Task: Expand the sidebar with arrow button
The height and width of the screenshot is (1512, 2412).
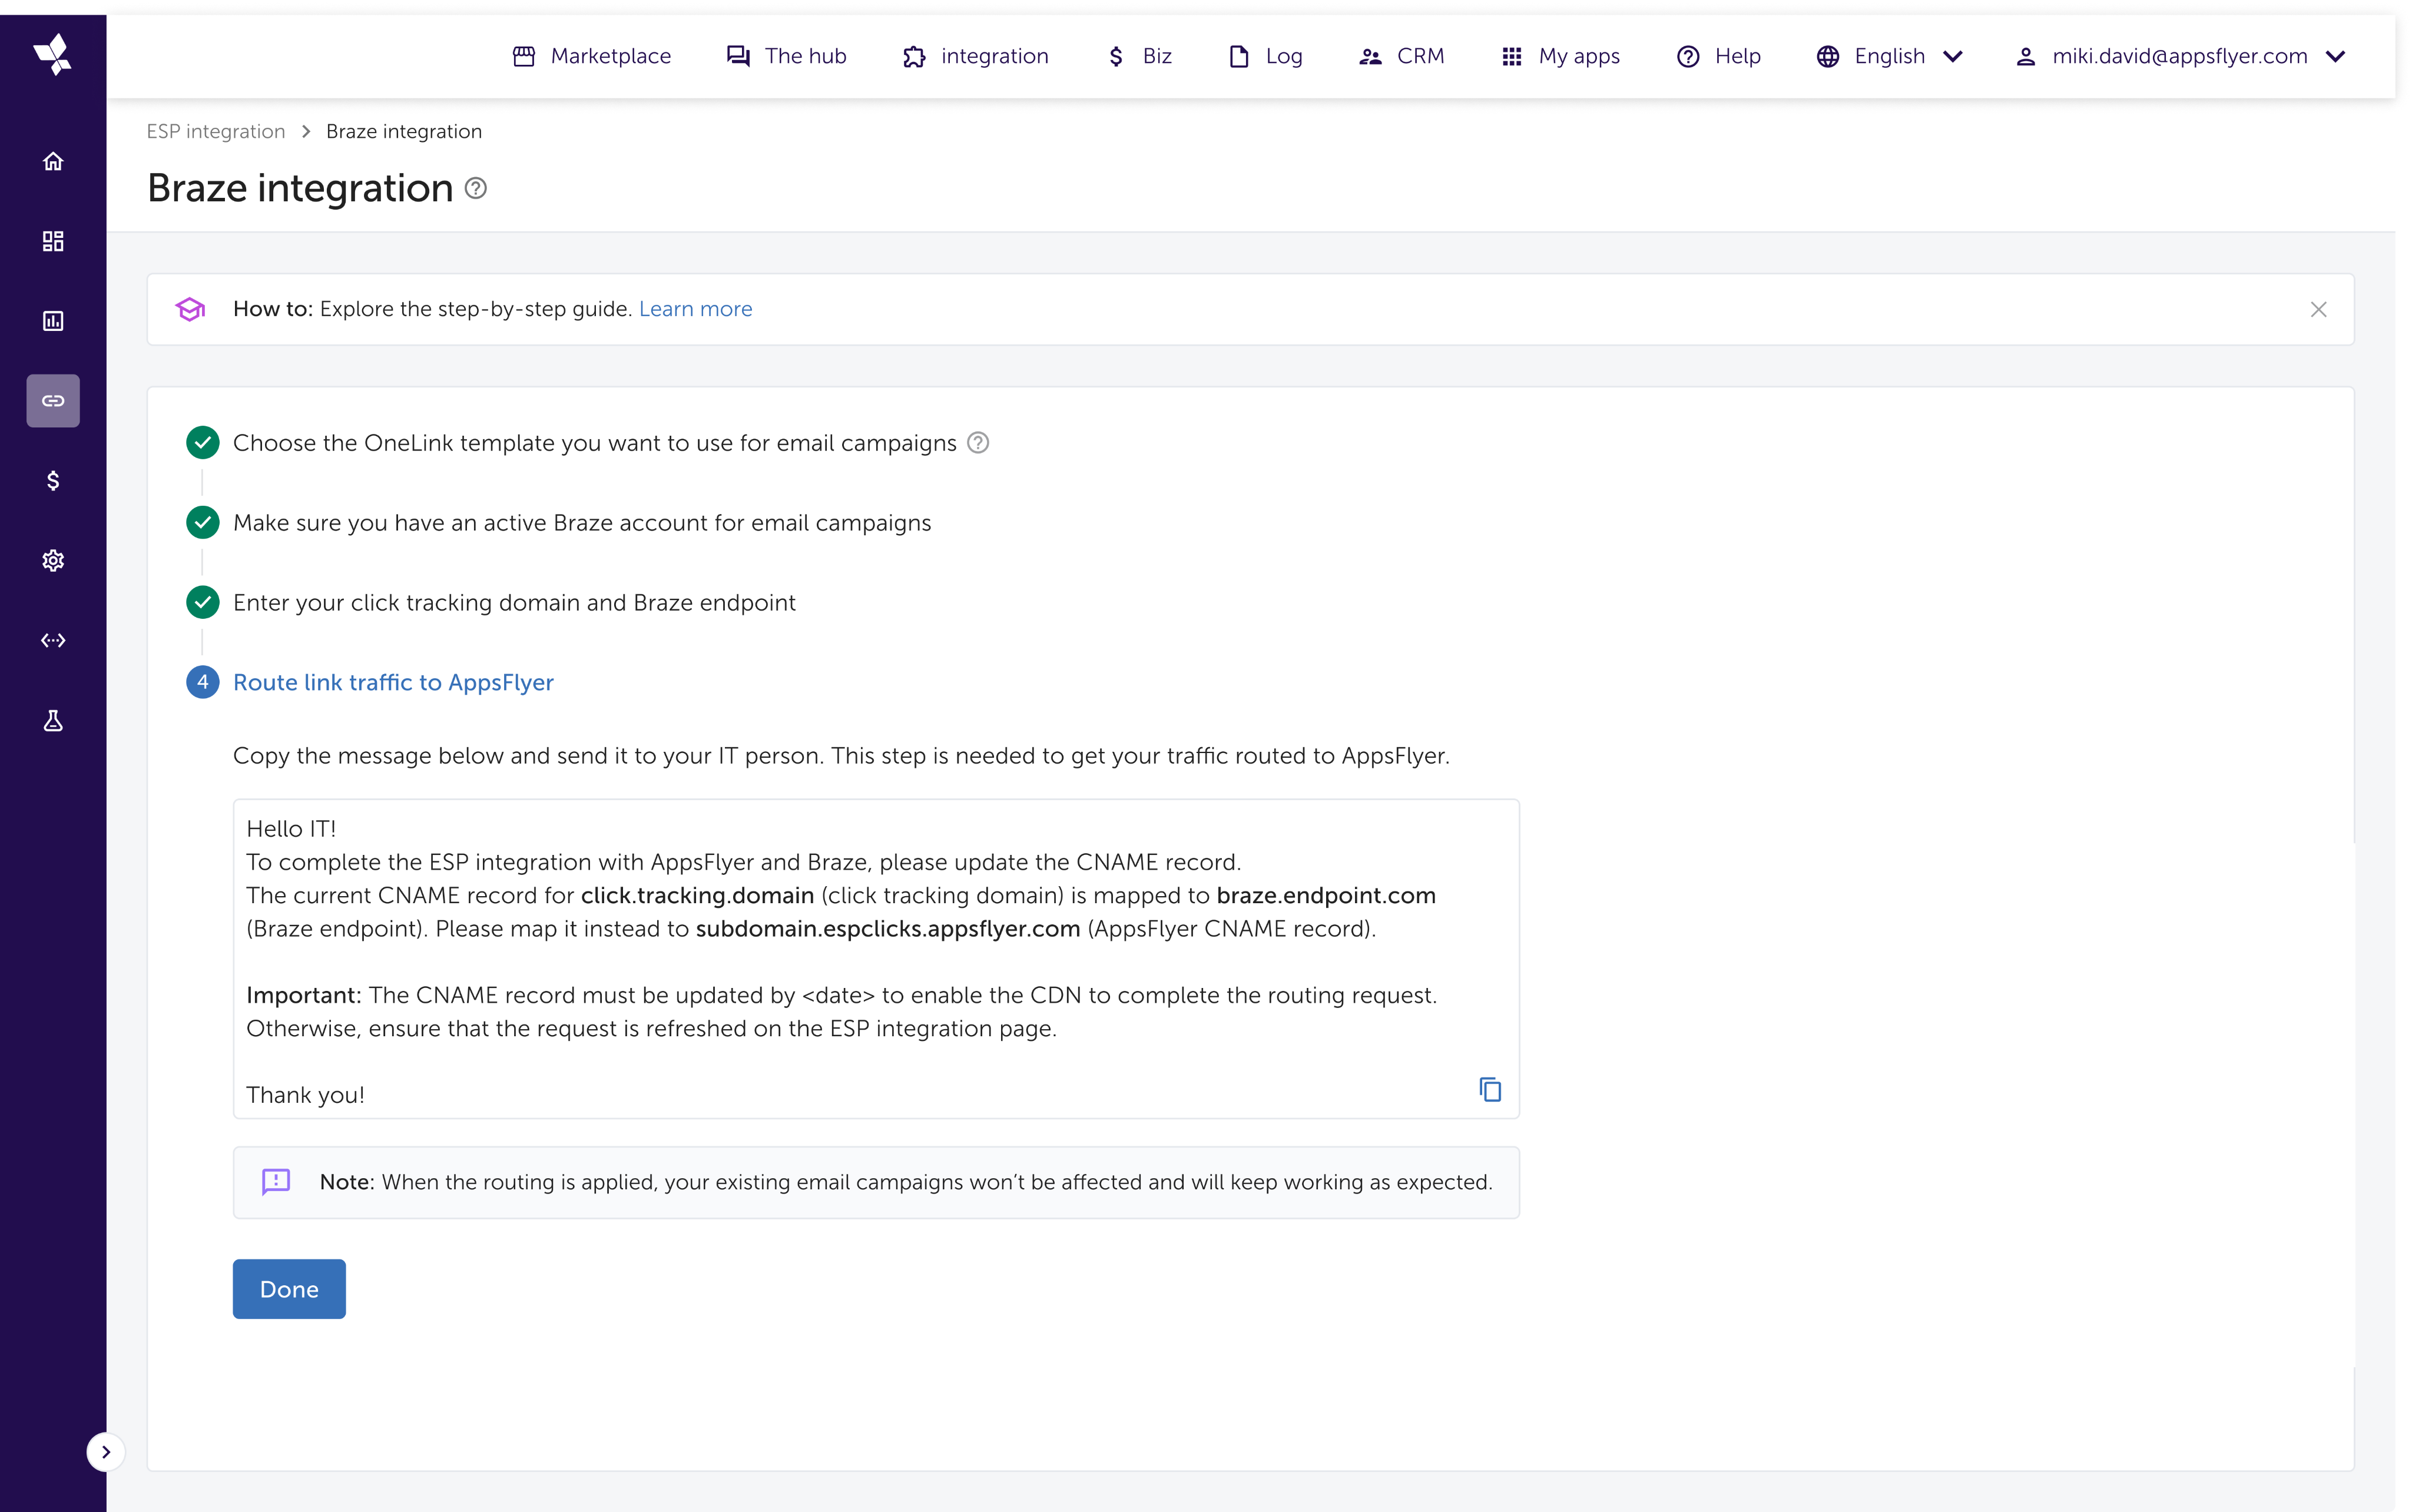Action: click(106, 1452)
